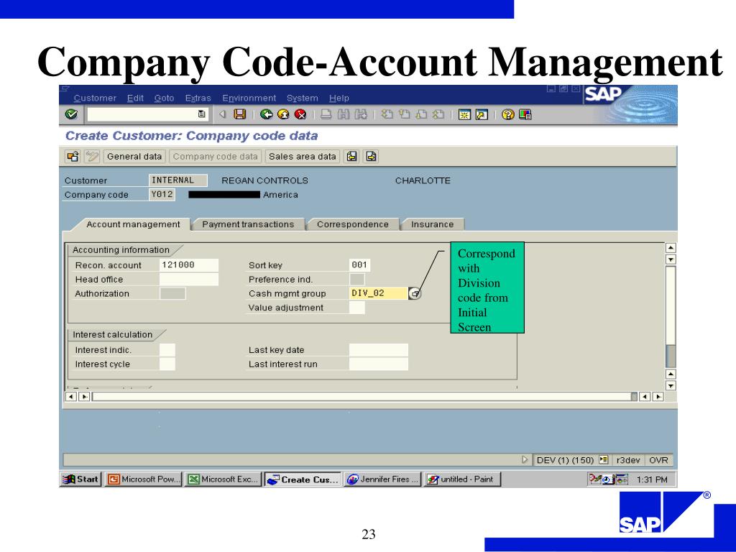Collapse the toolbar with the small triangle
This screenshot has height=552, width=736.
click(223, 114)
